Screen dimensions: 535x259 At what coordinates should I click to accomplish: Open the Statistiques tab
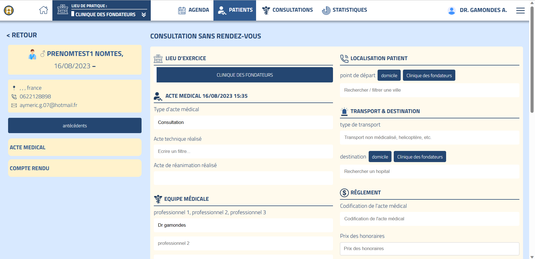pos(344,10)
